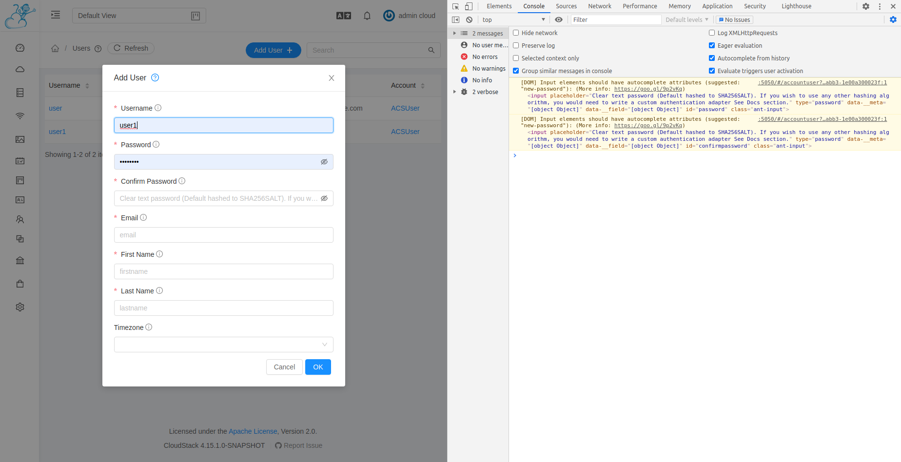
Task: Confirm the Add User dialog with OK
Action: pyautogui.click(x=318, y=367)
